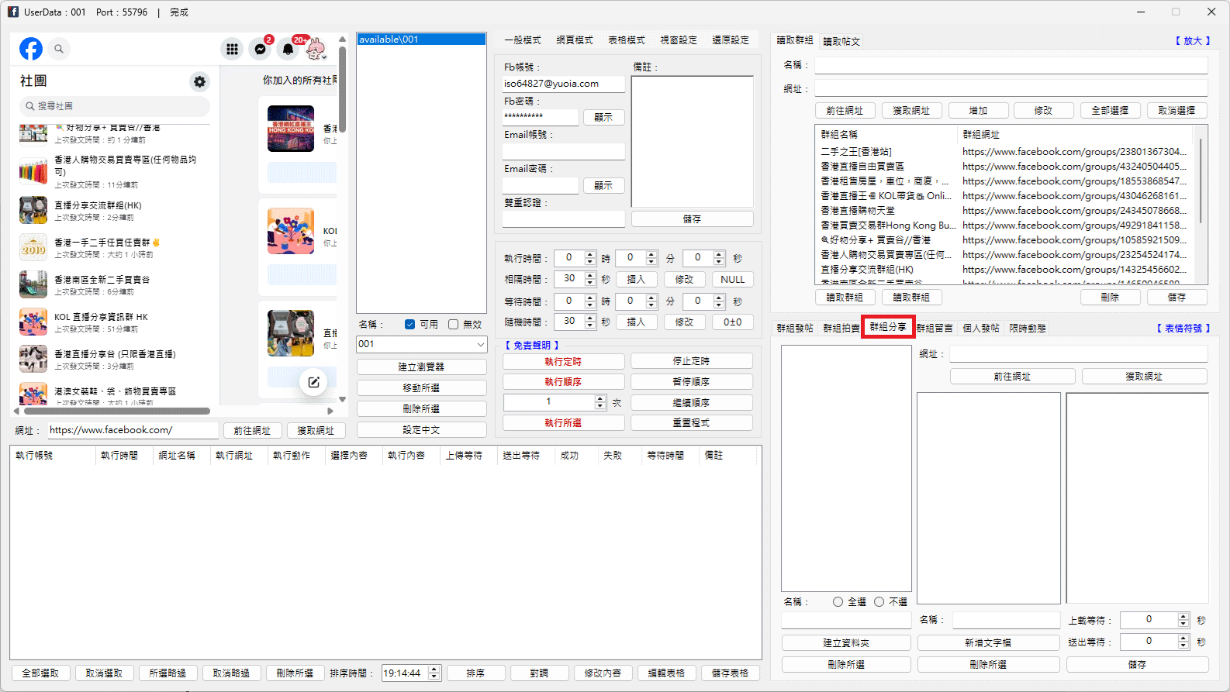The height and width of the screenshot is (692, 1230).
Task: Click the 編輯表格 button
Action: coord(666,673)
